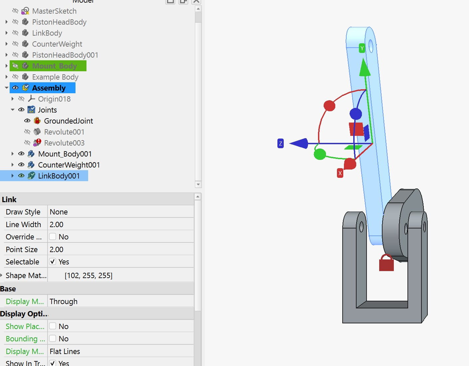Image resolution: width=469 pixels, height=366 pixels.
Task: Click the red padlock grounded marker in 3D view
Action: click(387, 263)
